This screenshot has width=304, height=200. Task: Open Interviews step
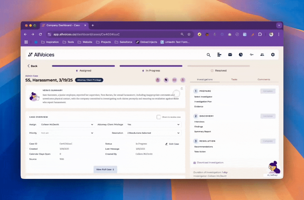click(199, 122)
